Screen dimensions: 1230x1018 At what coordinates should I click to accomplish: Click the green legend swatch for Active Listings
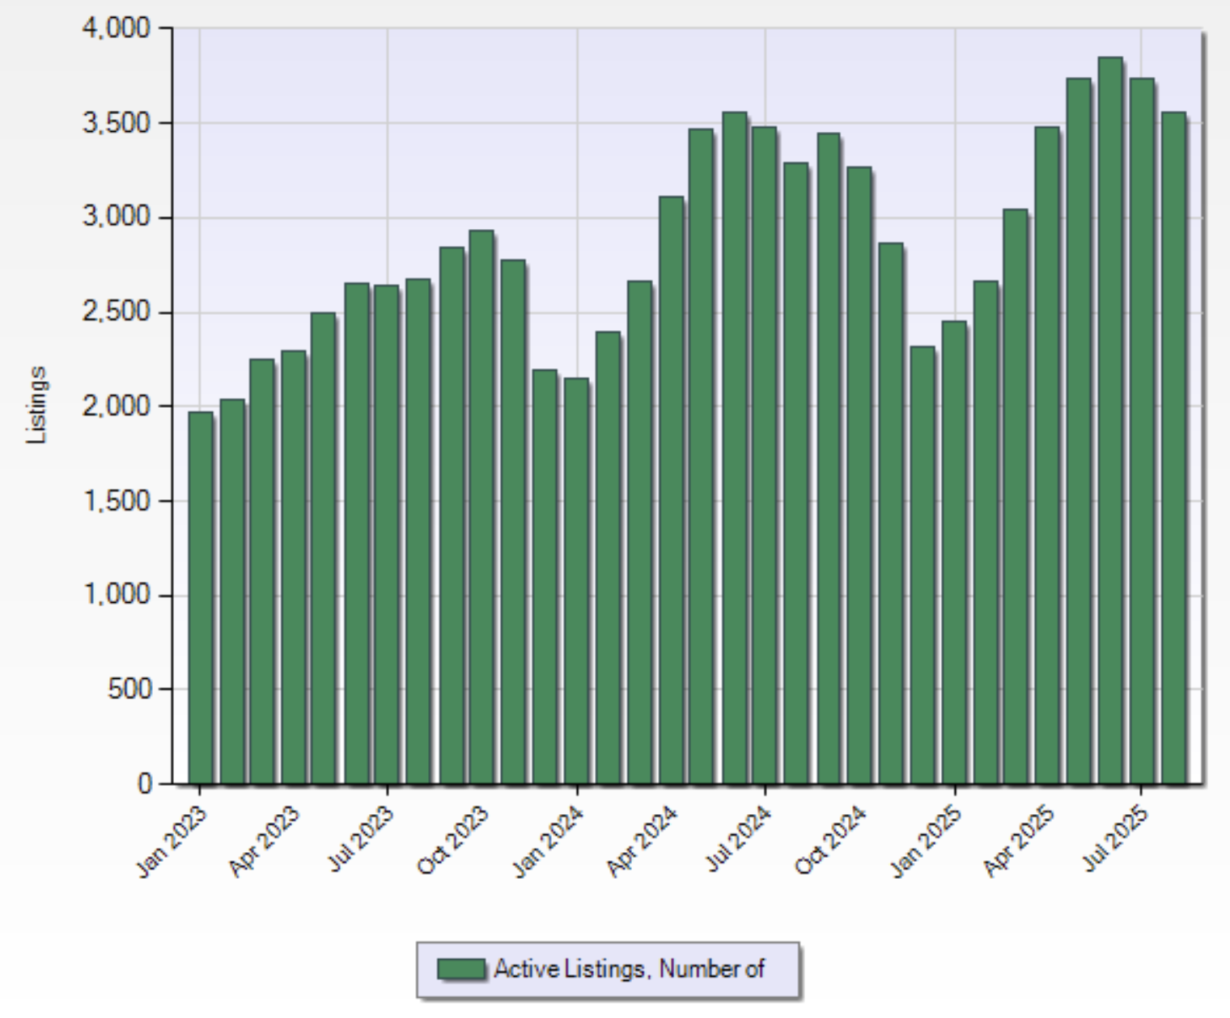click(x=460, y=969)
